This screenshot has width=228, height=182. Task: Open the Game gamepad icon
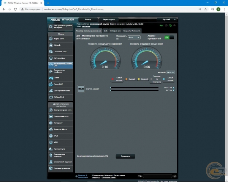tap(51, 78)
